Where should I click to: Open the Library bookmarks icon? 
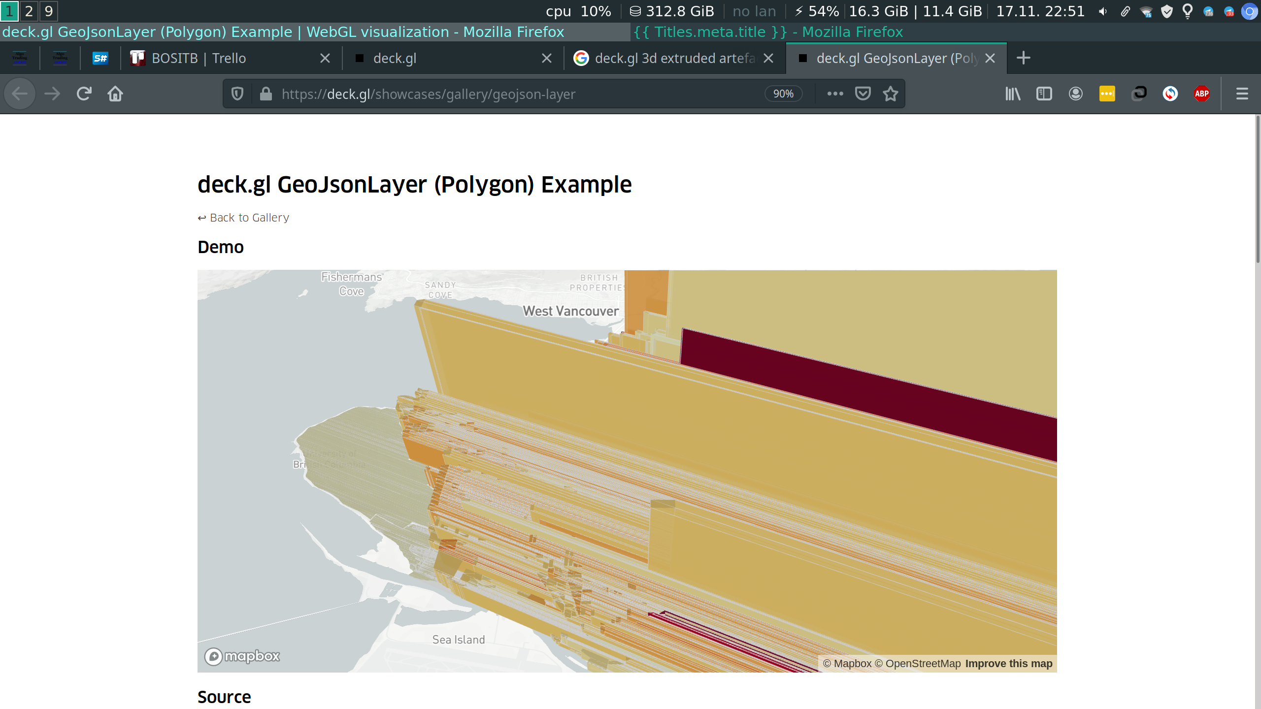pyautogui.click(x=1013, y=94)
